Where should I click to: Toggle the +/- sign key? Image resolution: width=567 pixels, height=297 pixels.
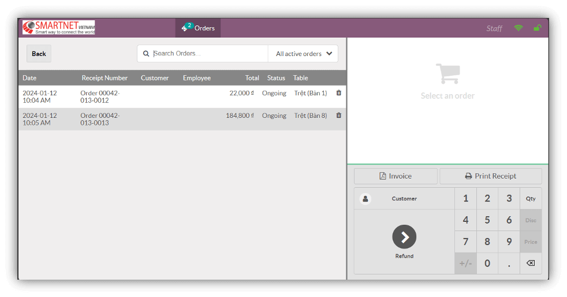tap(465, 263)
